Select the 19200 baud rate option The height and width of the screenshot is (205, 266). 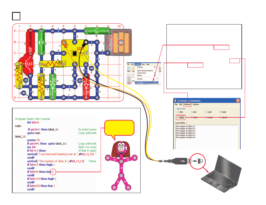pos(209,117)
